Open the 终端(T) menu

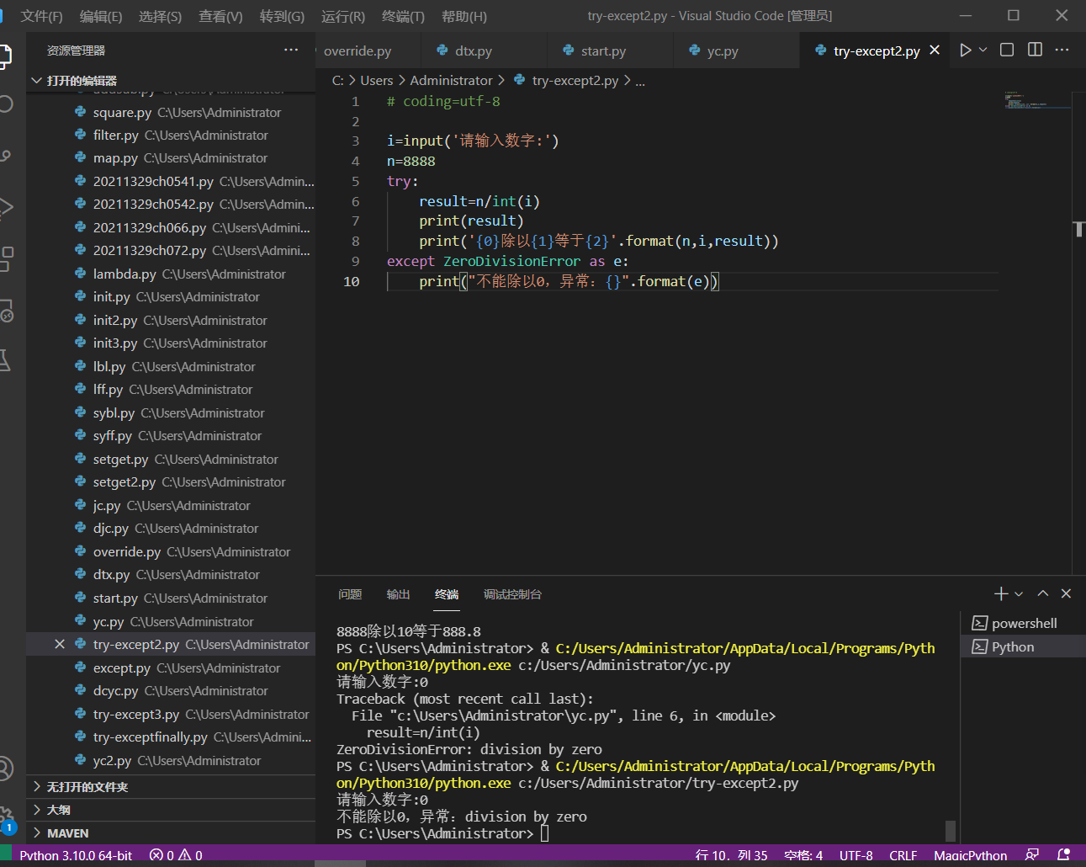[403, 16]
